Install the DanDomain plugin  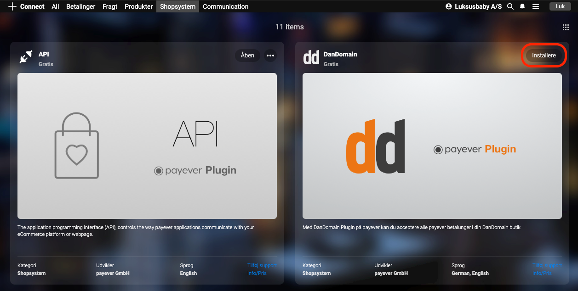(544, 56)
